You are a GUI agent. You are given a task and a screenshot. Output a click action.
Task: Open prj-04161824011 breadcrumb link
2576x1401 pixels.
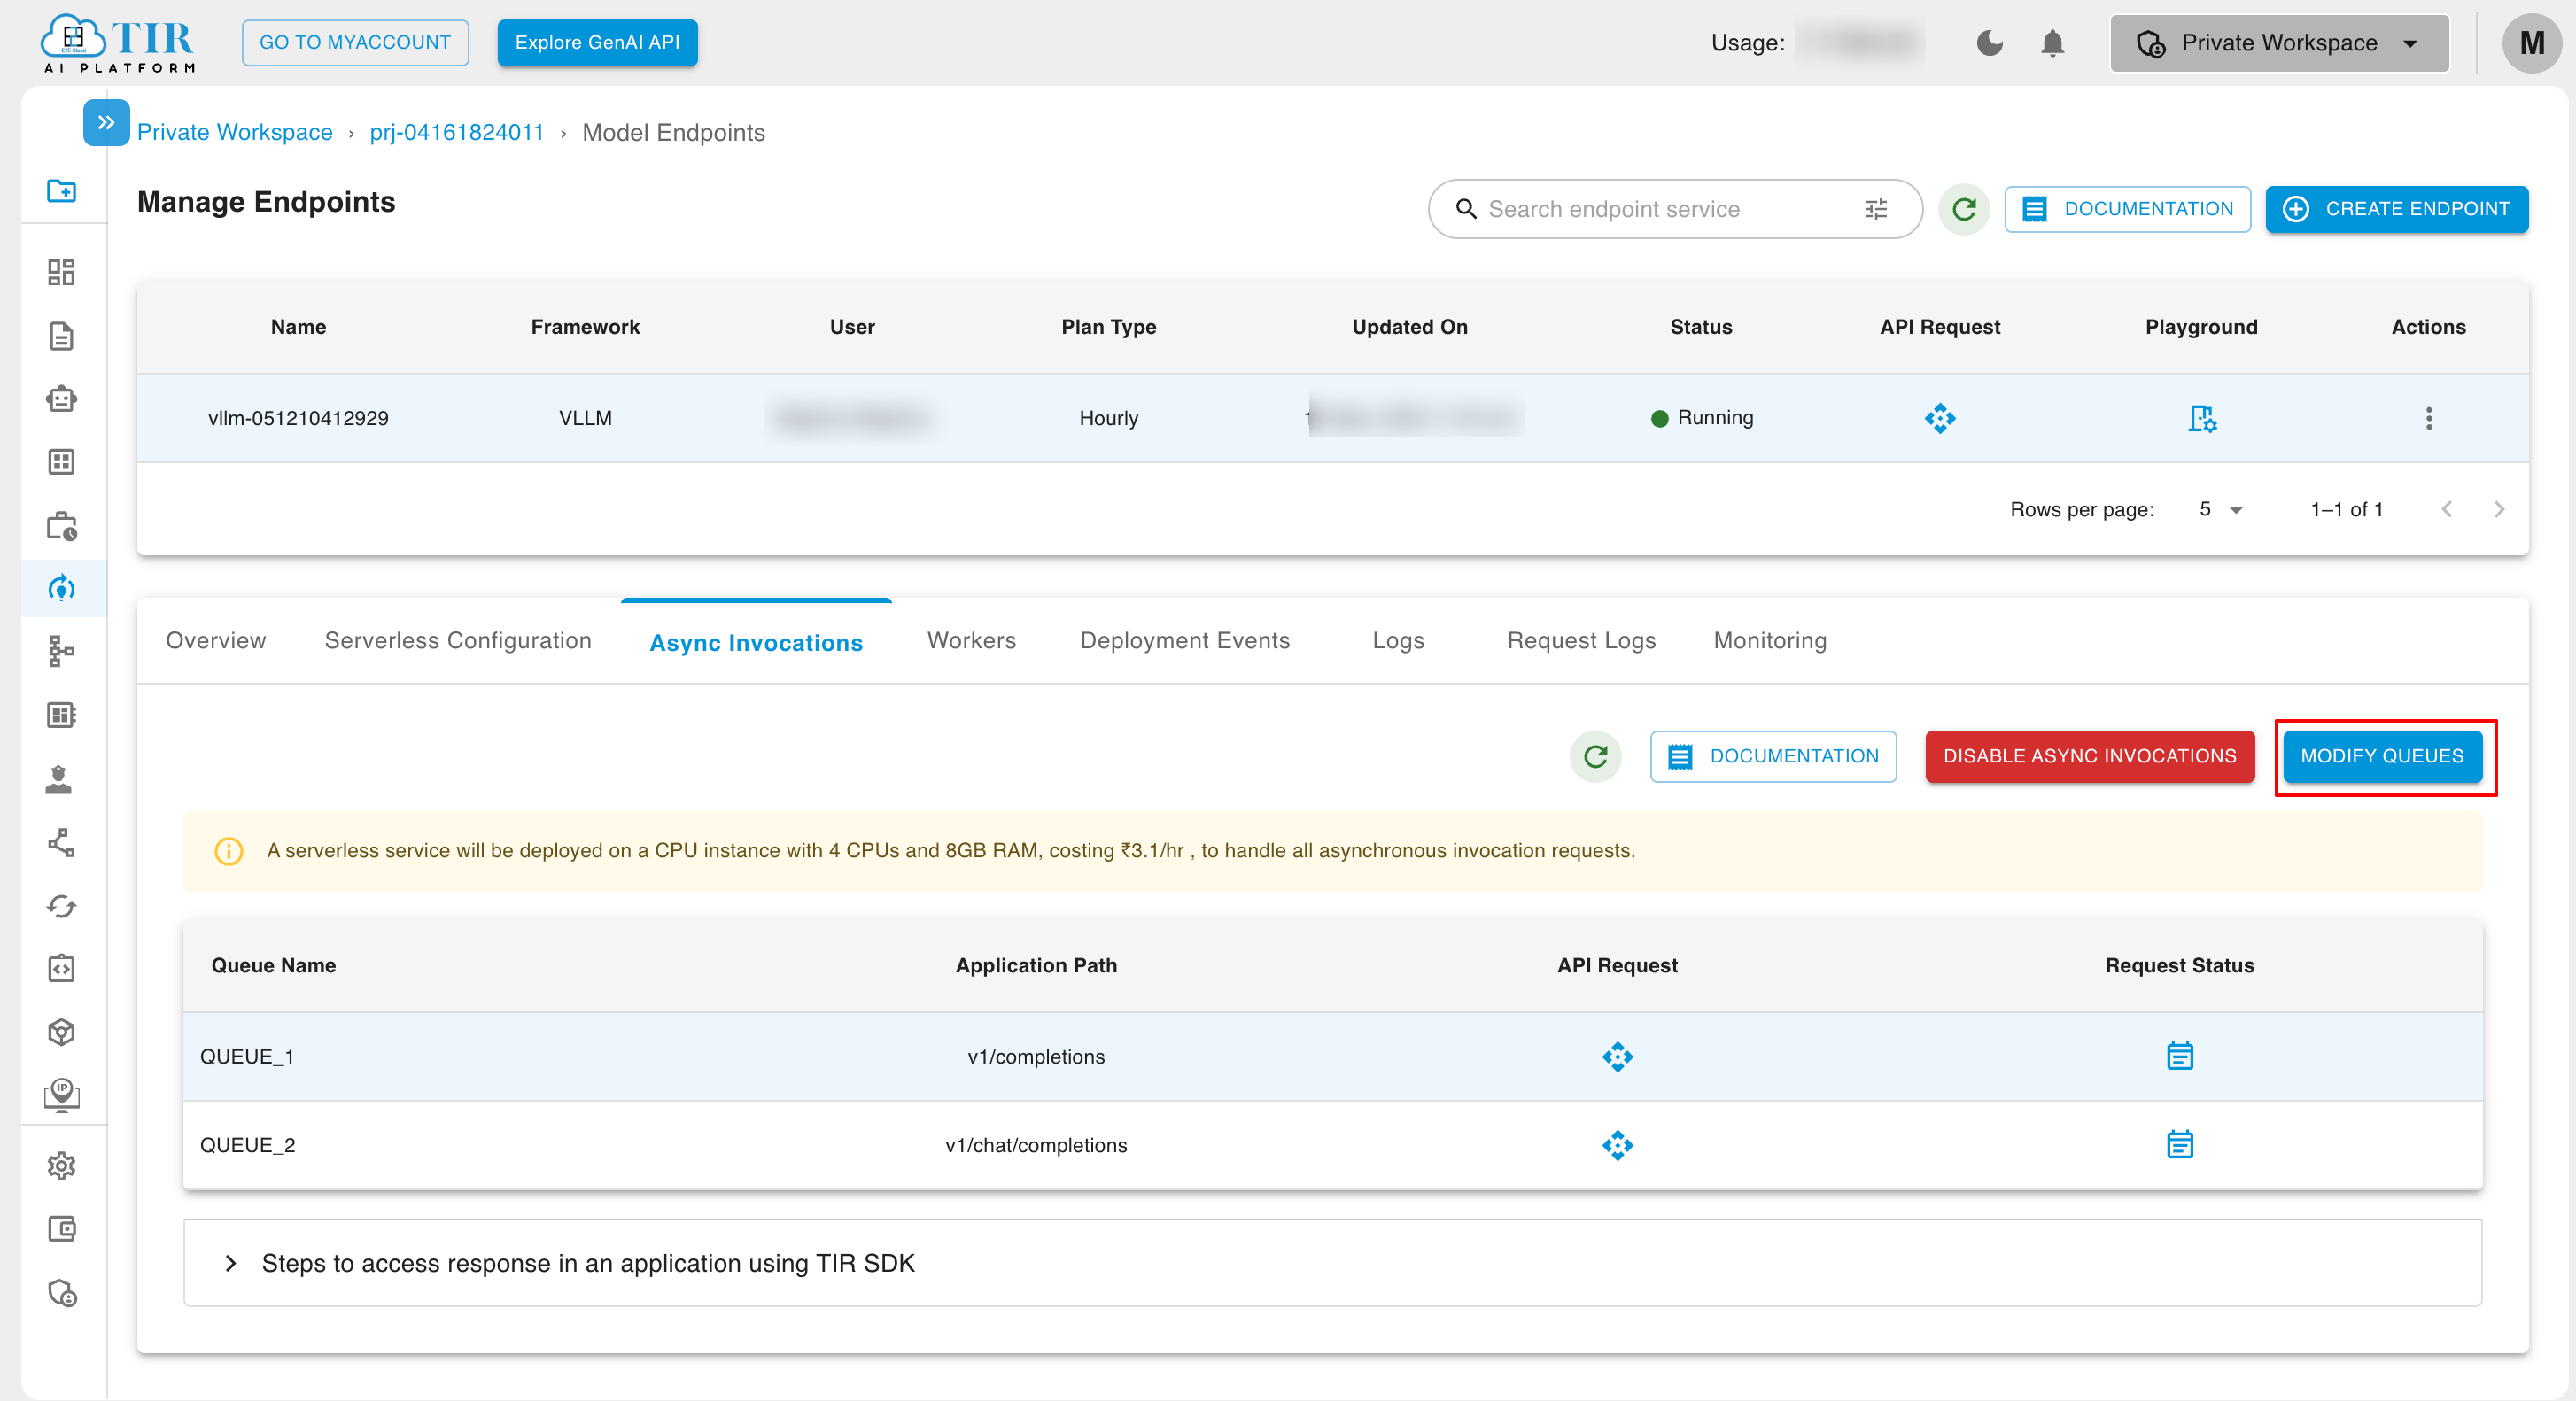click(x=457, y=132)
